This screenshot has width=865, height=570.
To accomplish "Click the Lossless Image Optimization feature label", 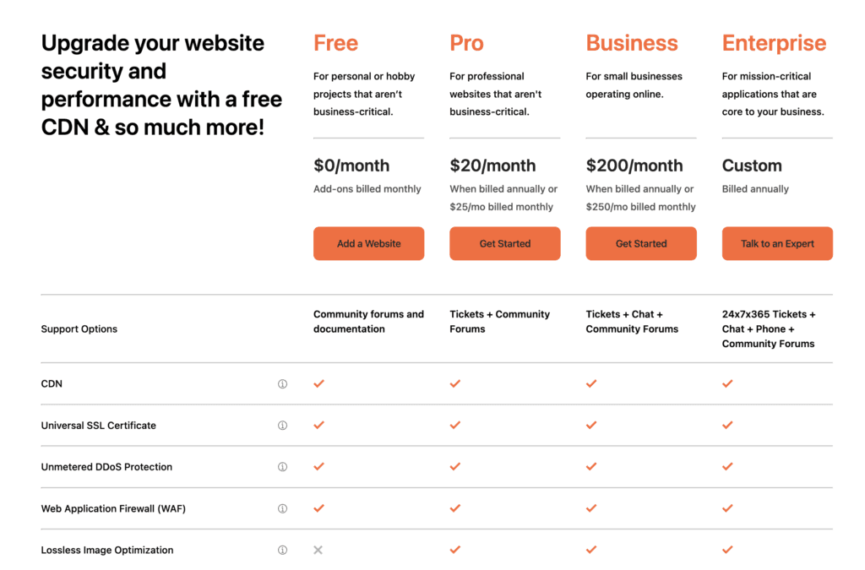I will coord(107,550).
